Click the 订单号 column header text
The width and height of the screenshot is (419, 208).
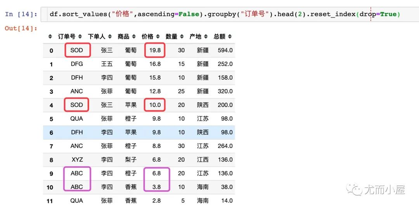[x=67, y=37]
